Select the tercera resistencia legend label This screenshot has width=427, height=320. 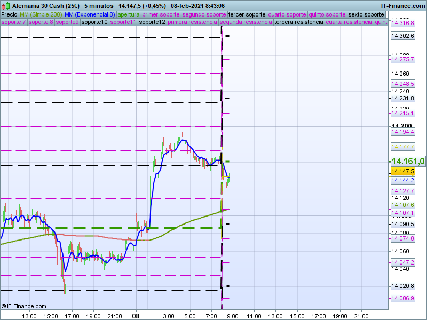[298, 22]
